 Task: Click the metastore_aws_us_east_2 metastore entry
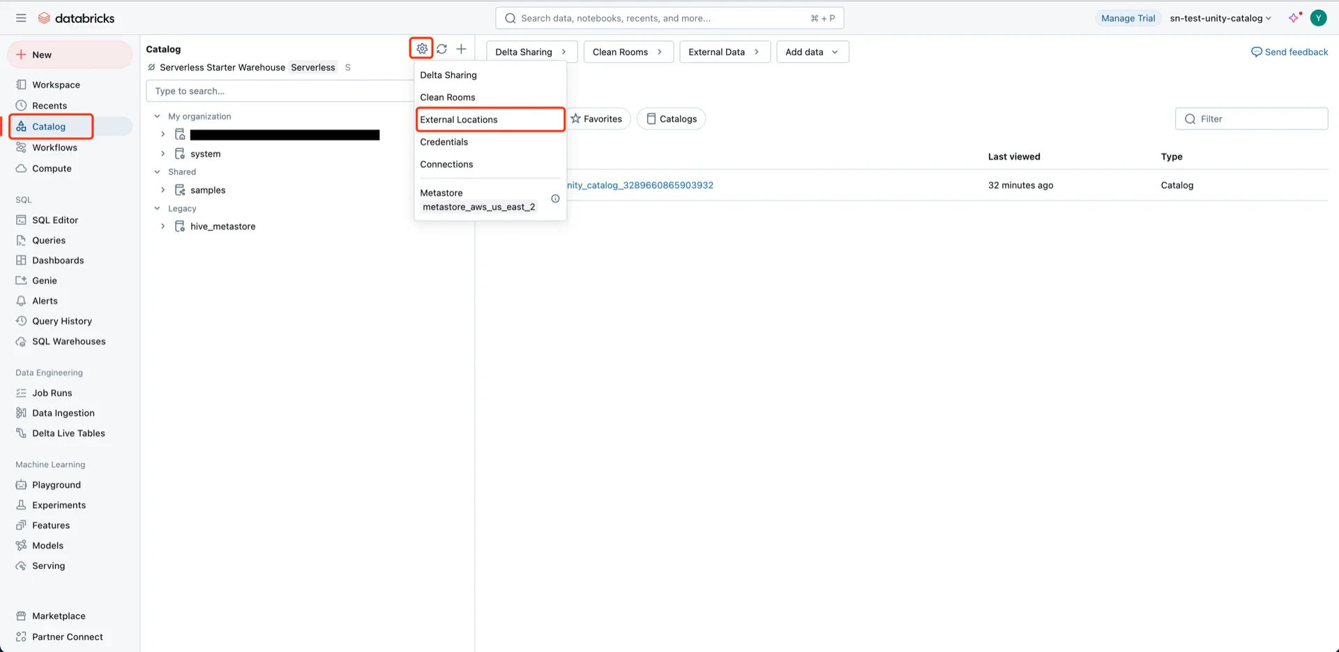click(x=479, y=207)
